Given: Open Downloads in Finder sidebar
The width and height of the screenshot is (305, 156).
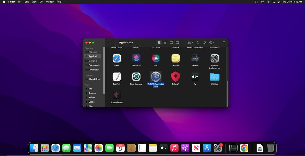Looking at the screenshot, I should tap(93, 70).
